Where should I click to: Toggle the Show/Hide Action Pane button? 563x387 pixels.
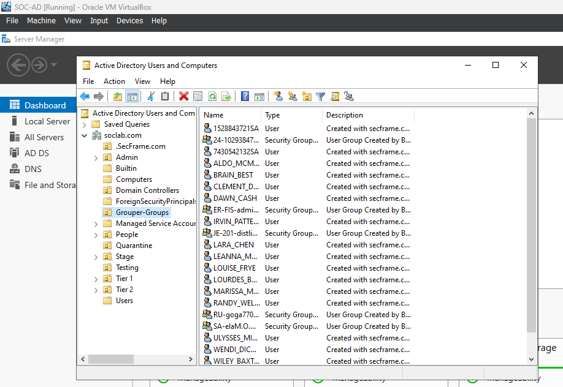[259, 96]
